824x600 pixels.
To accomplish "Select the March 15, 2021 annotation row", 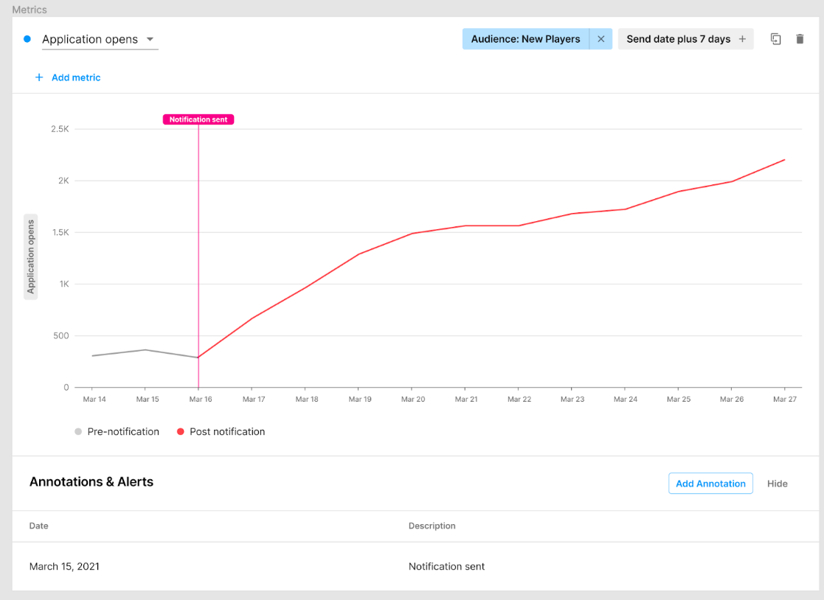I will tap(64, 566).
